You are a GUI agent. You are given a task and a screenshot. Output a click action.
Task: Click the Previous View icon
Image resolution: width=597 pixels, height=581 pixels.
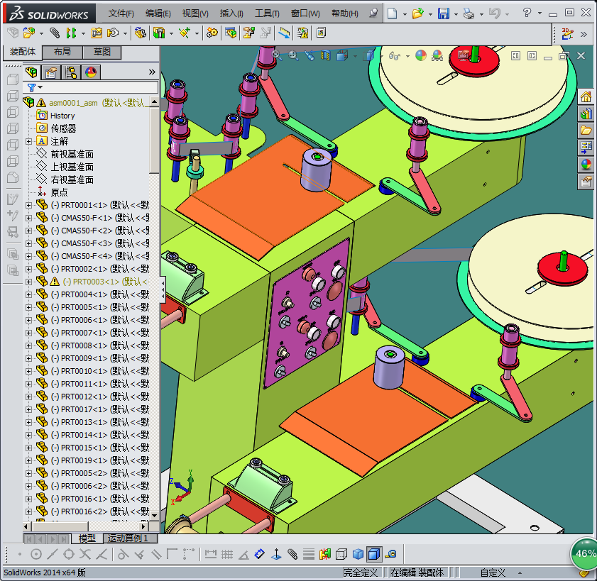310,55
